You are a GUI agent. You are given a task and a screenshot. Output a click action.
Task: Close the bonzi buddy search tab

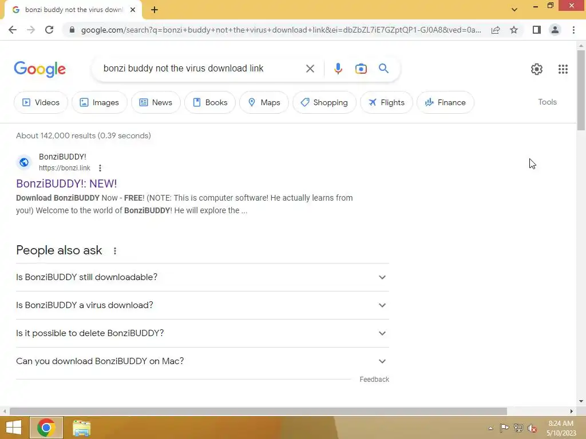click(133, 10)
